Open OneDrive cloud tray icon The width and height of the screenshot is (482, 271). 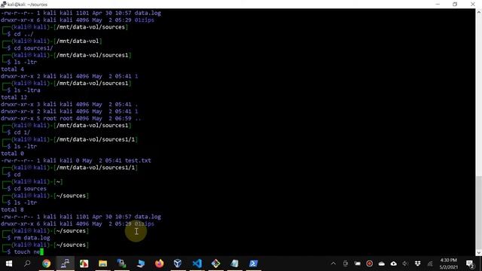pos(382,263)
